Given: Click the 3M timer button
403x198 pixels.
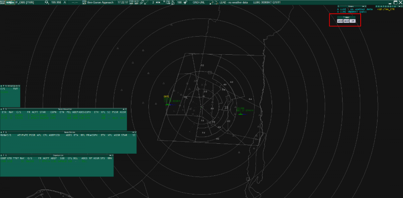Looking at the screenshot, I should pyautogui.click(x=353, y=21).
